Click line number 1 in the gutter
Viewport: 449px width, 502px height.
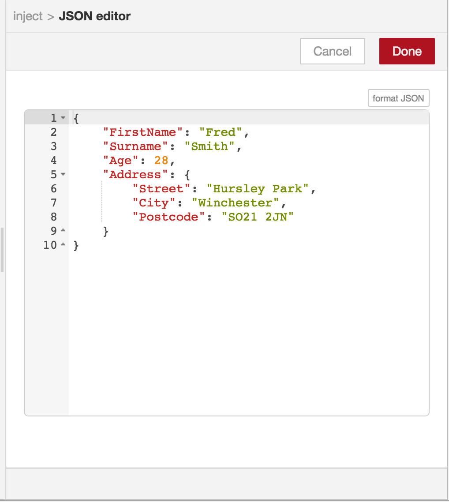(x=53, y=118)
